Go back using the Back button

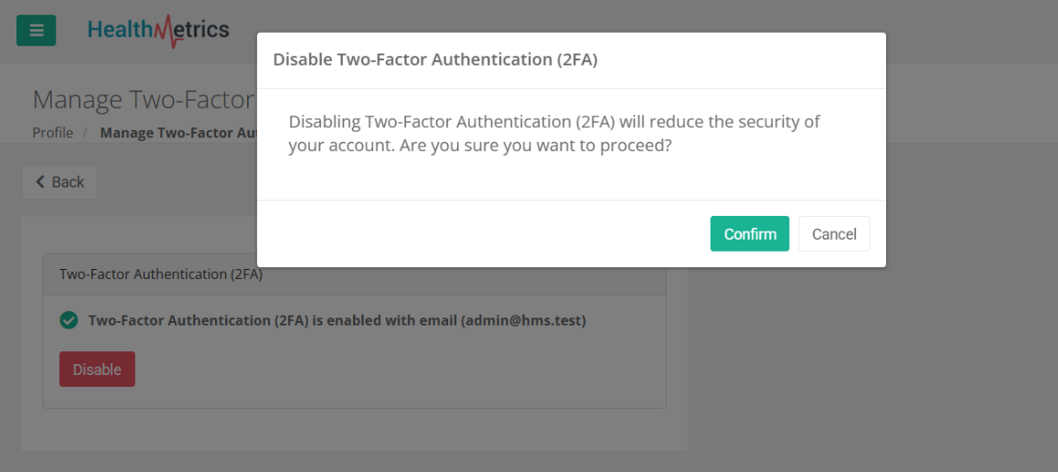click(x=59, y=182)
